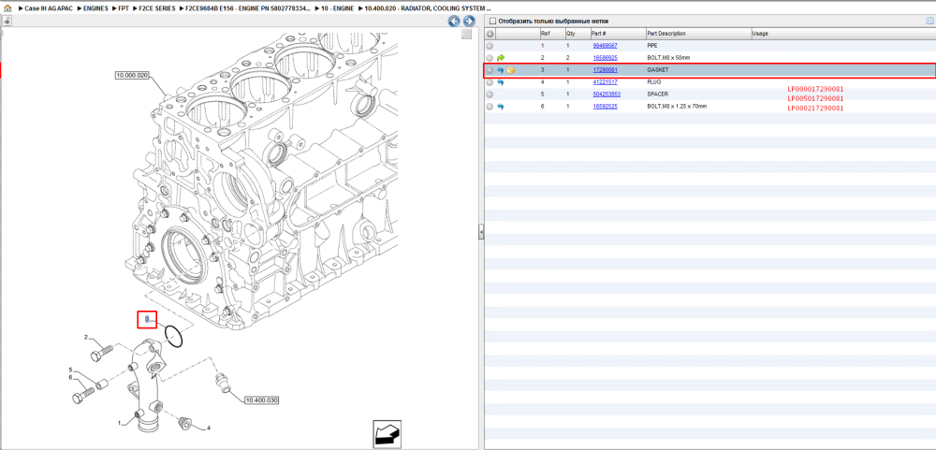Go to the next diagram arrow
Image resolution: width=936 pixels, height=450 pixels.
[469, 22]
